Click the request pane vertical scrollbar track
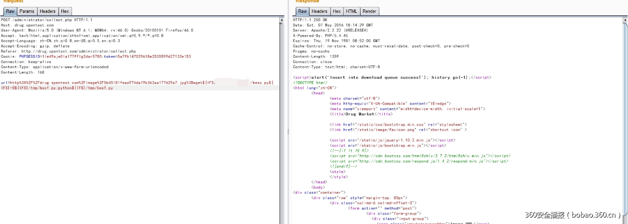Screen dimensions: 628x224 click(282, 124)
